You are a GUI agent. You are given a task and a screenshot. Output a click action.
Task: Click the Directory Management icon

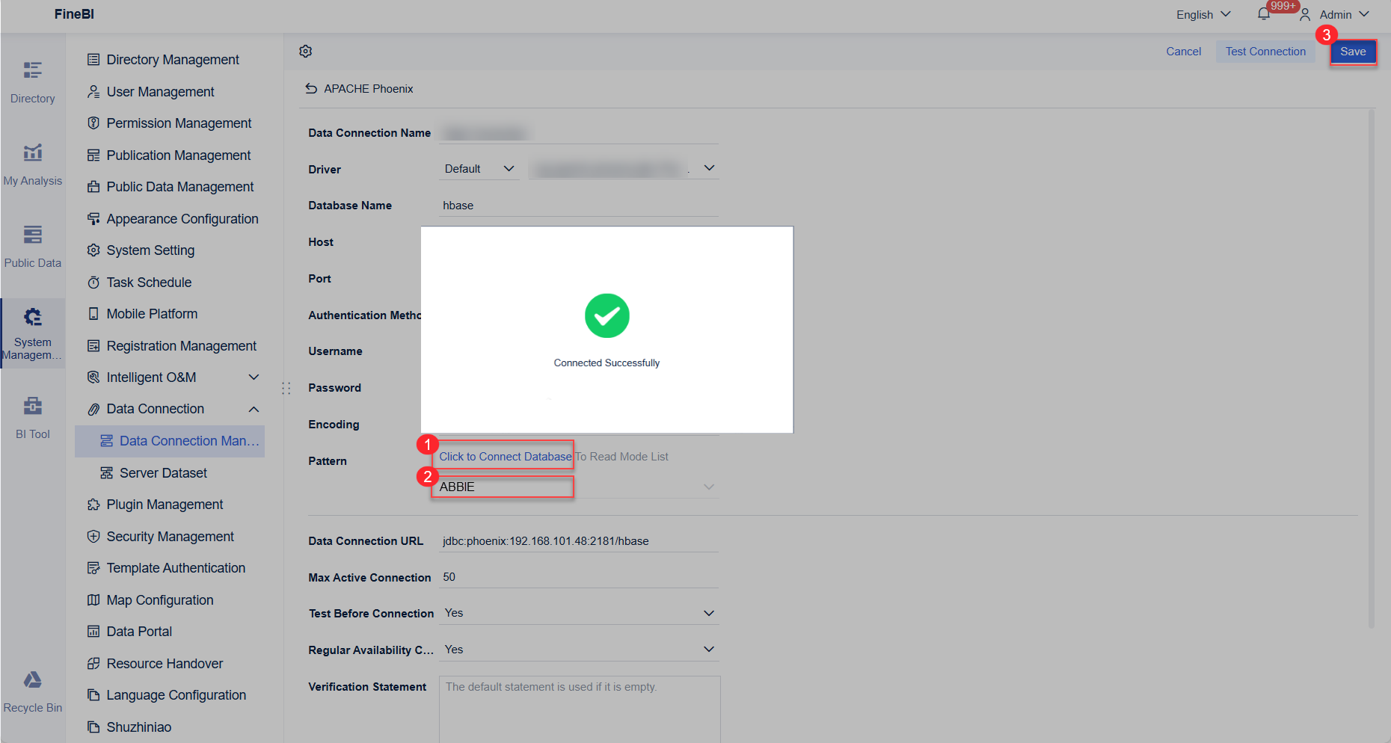pos(93,60)
